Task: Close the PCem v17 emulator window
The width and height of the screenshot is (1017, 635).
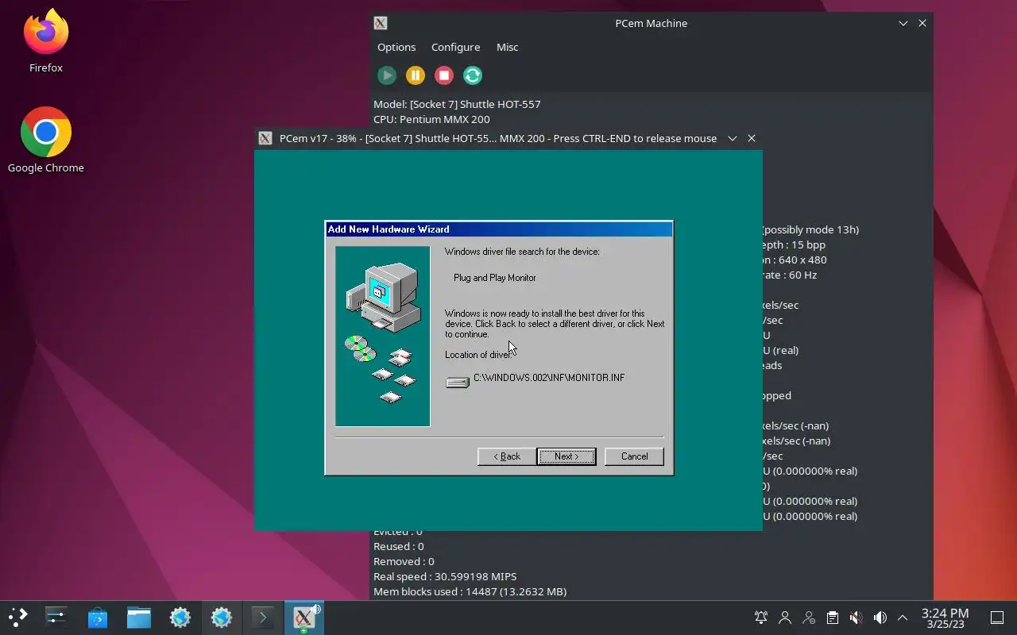Action: click(x=752, y=138)
